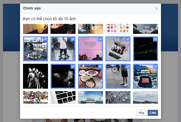The image size is (181, 122).
Task: Deselect the bicycle and legs photo
Action: point(118,76)
